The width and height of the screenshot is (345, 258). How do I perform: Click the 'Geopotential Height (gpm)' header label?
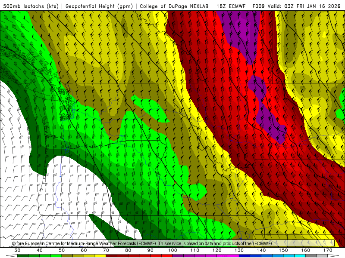tap(99, 6)
